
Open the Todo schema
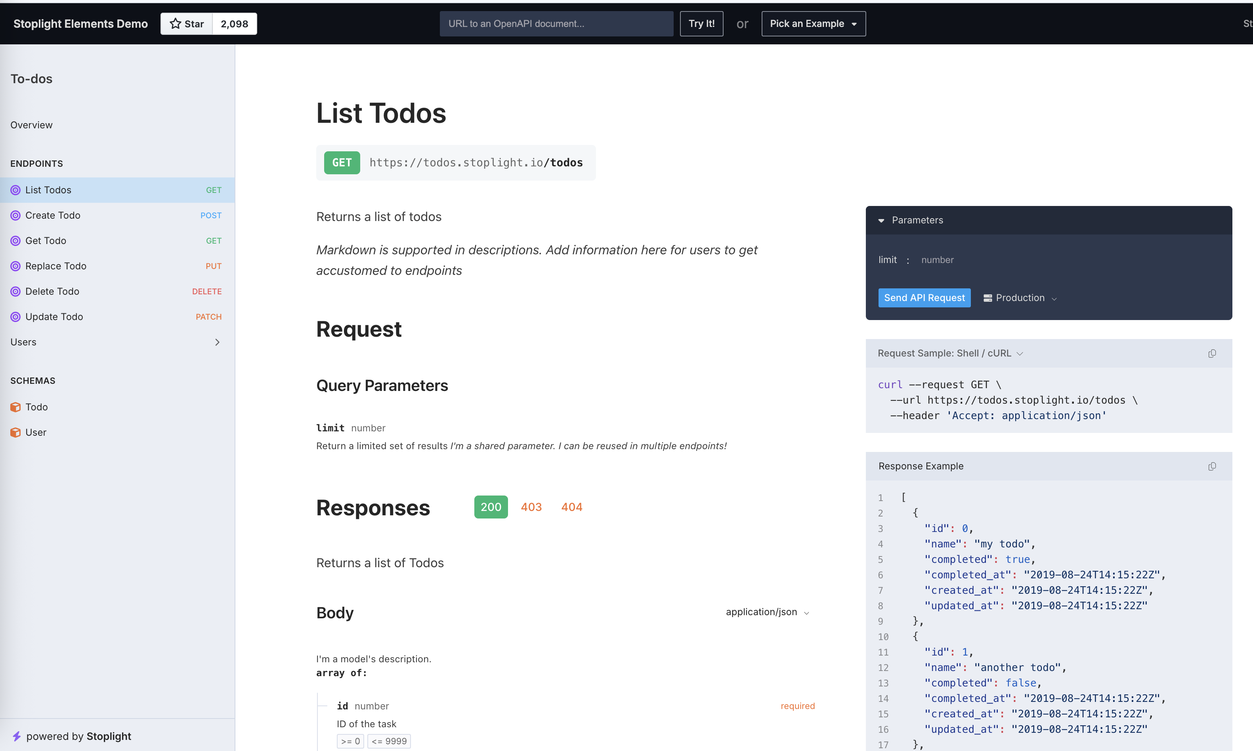117,407
